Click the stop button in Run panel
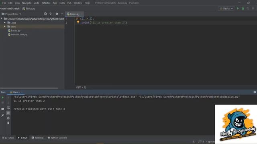 3,103
